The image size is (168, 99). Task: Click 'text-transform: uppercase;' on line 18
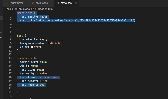click(x=40, y=77)
